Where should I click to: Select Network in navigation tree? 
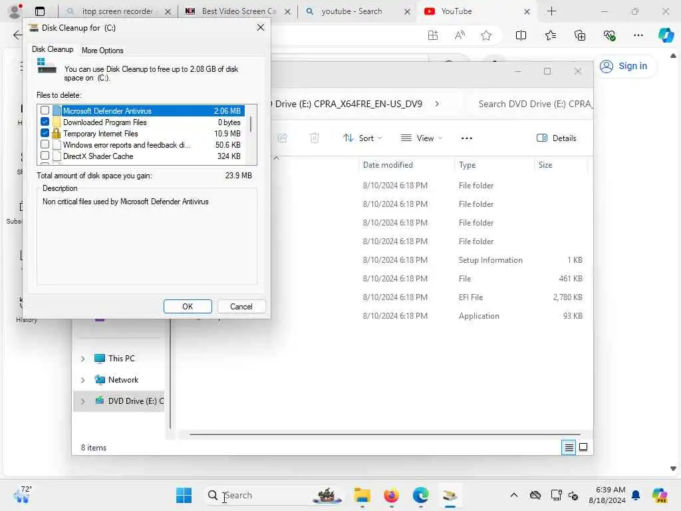123,380
